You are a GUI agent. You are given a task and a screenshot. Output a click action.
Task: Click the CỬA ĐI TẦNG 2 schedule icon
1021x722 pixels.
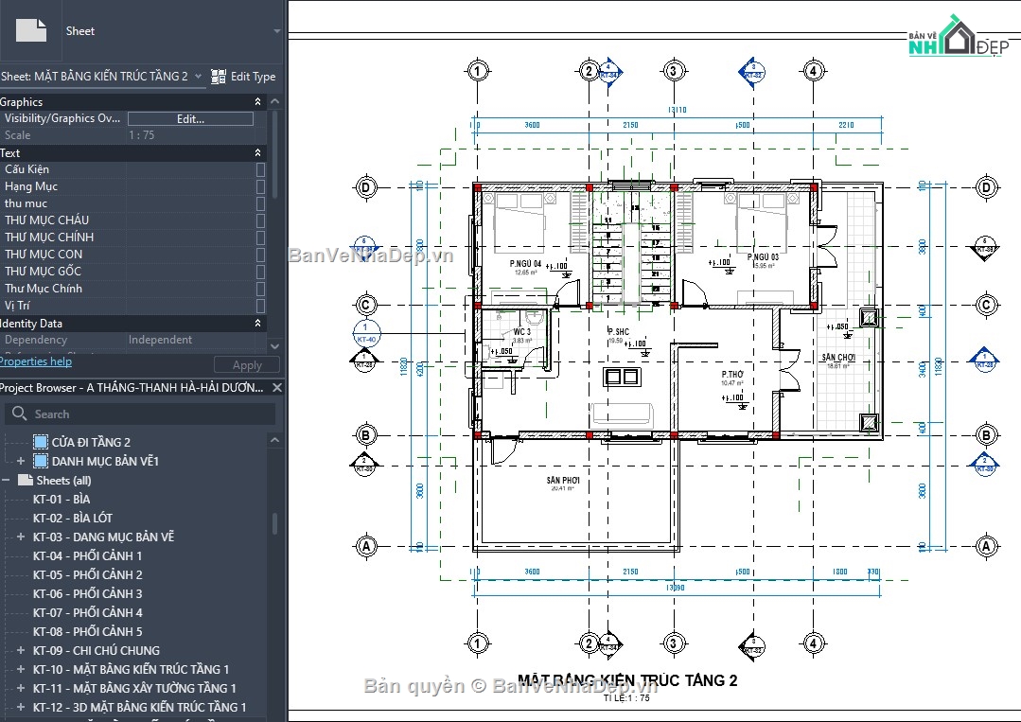point(41,442)
